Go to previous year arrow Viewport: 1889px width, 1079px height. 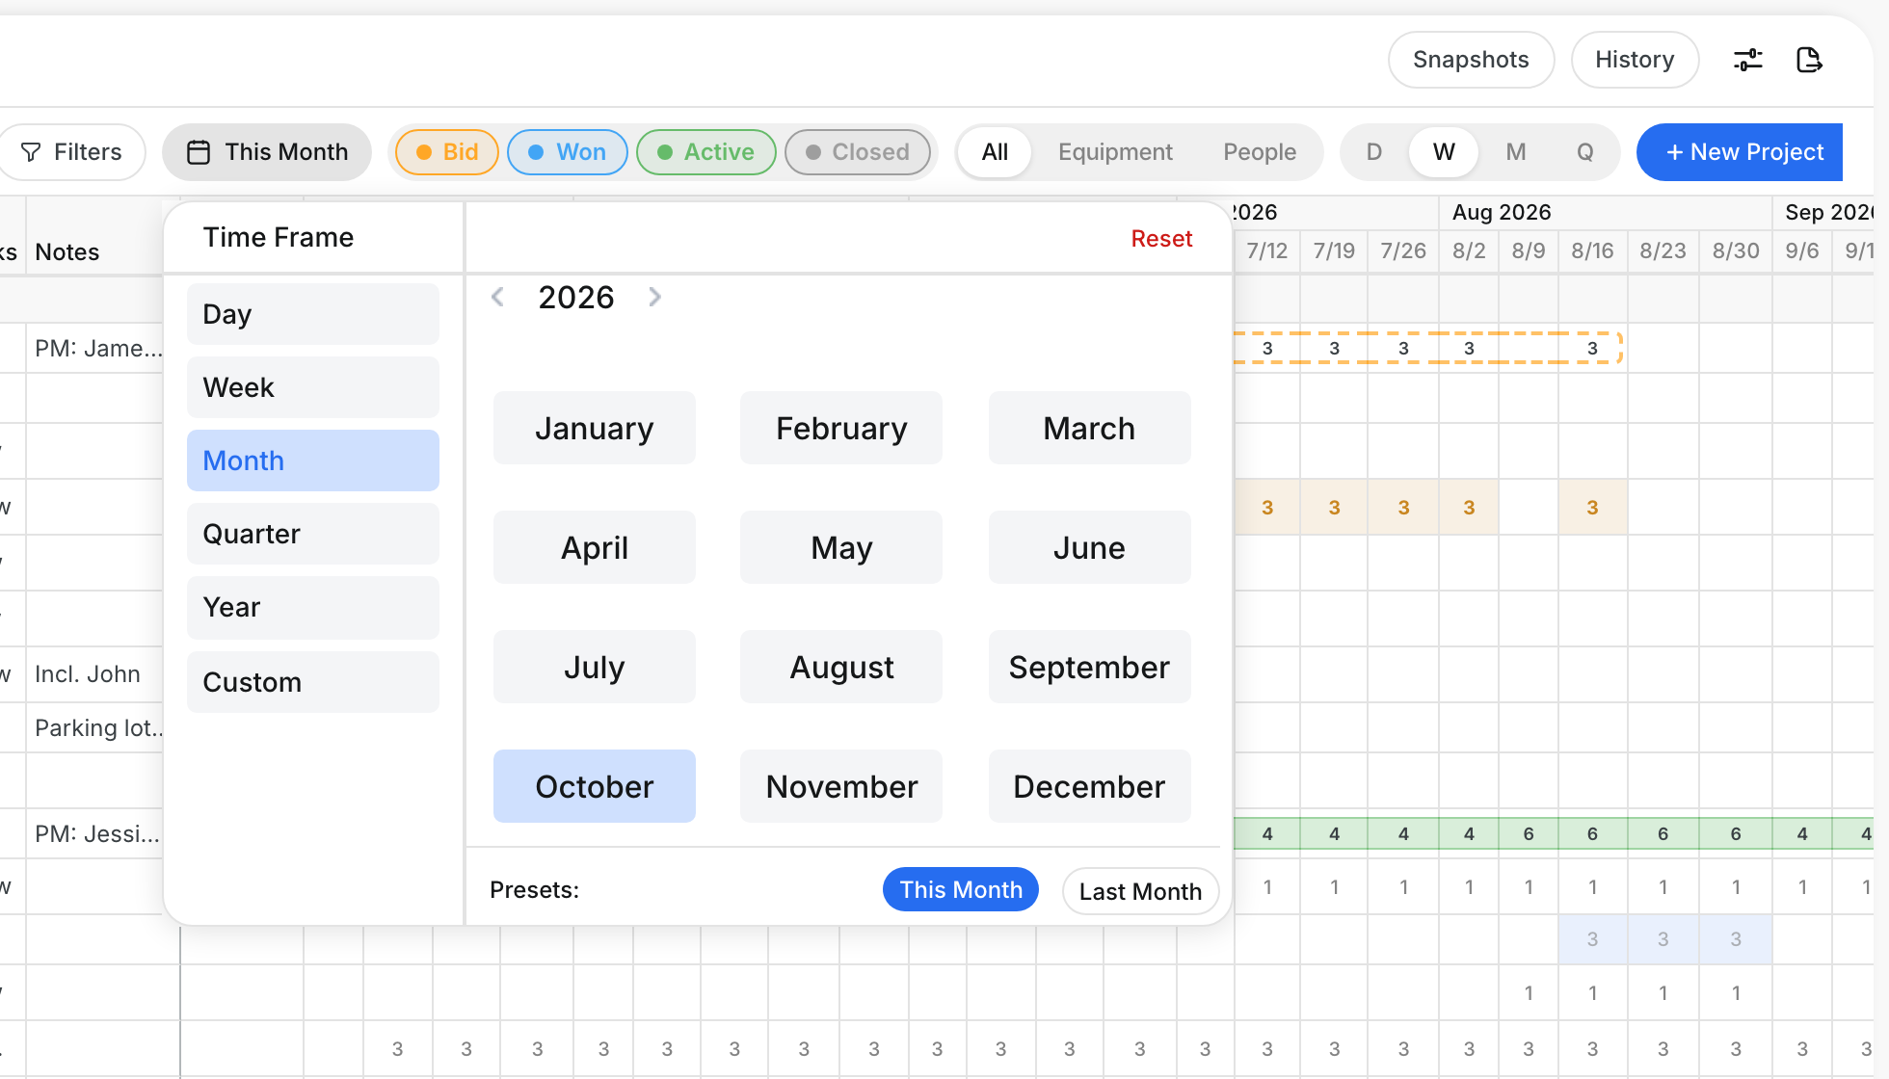[497, 297]
